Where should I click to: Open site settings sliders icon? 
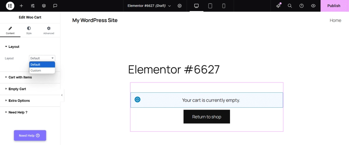pos(33,6)
